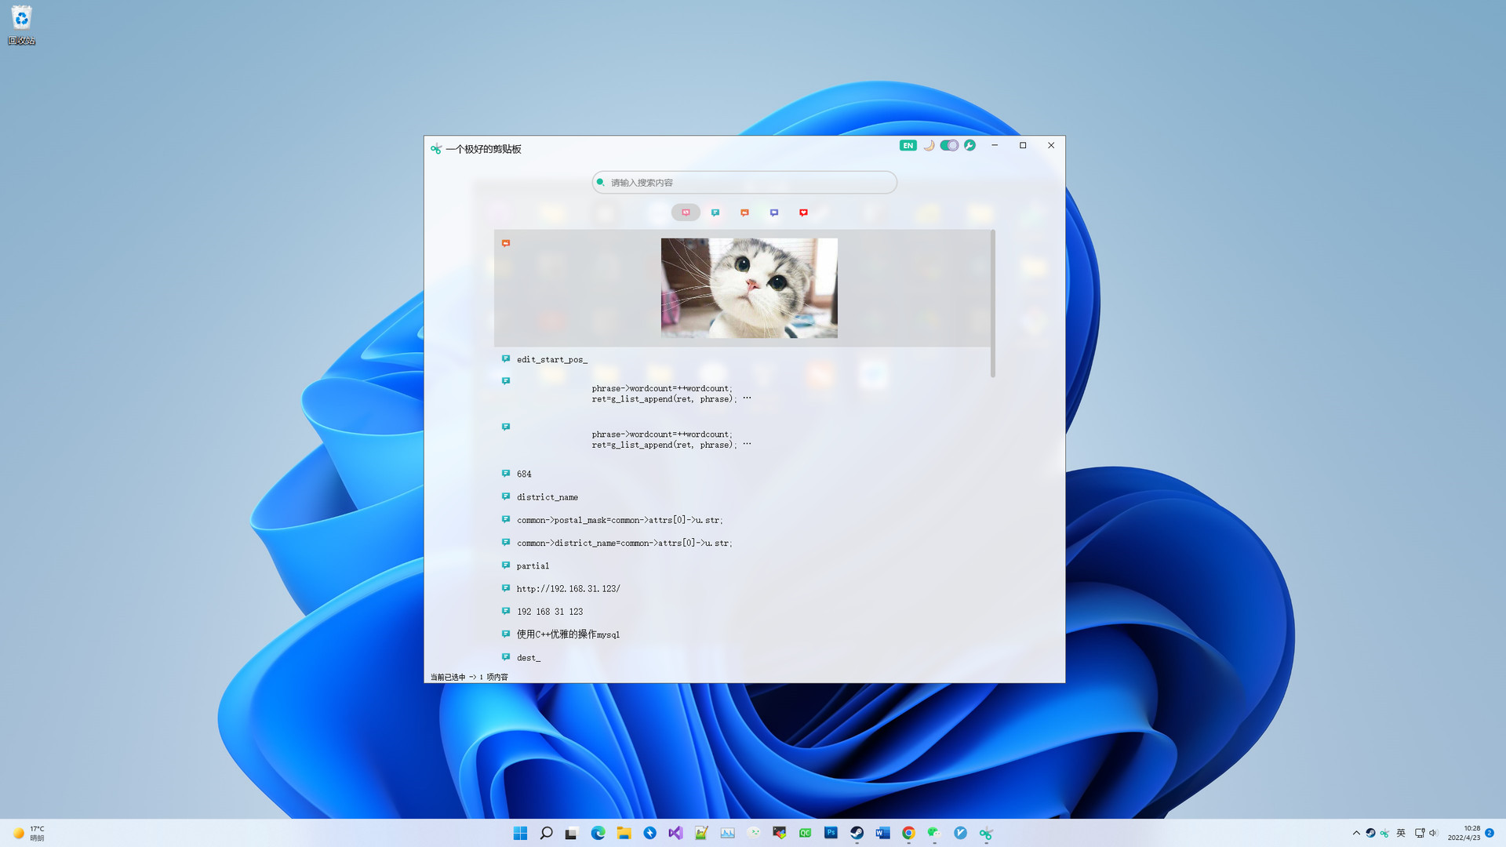Select the all-items pink filter tab
The image size is (1506, 847).
[686, 213]
